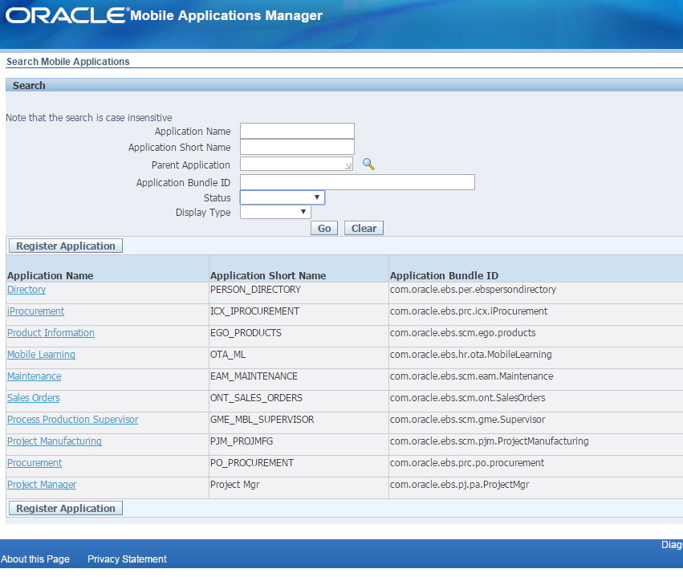Screen dimensions: 683x577
Task: Select bundle ID com.oracle.ebs.pj.pa.ProjectMgr
Action: click(459, 485)
